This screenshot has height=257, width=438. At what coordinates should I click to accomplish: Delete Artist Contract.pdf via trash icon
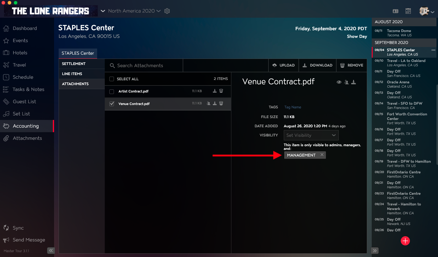click(x=221, y=91)
